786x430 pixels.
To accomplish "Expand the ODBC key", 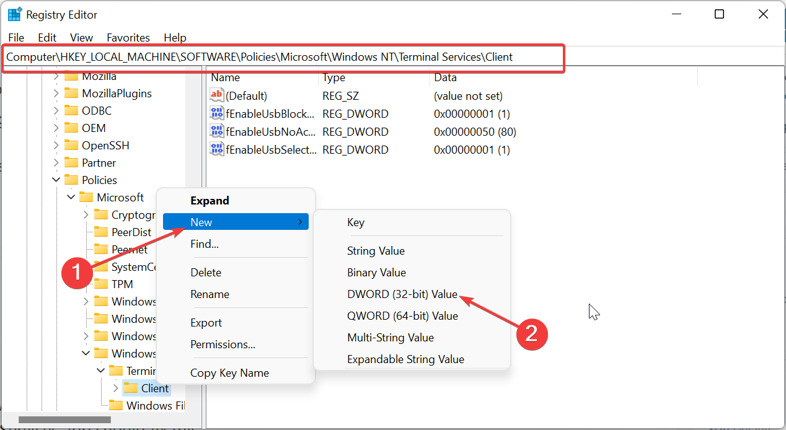I will pos(56,111).
